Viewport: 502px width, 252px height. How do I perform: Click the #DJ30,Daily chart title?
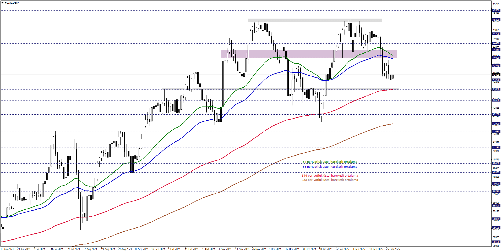12,3
